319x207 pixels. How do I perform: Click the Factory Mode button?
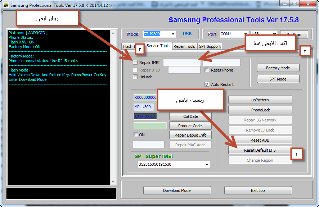click(278, 68)
